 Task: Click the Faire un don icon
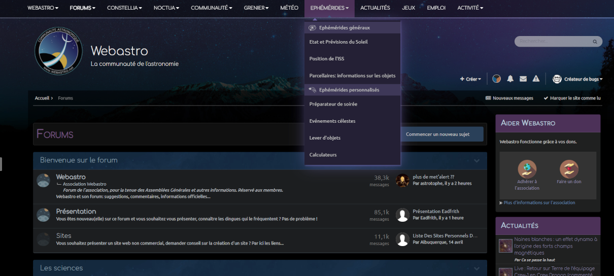pos(569,169)
